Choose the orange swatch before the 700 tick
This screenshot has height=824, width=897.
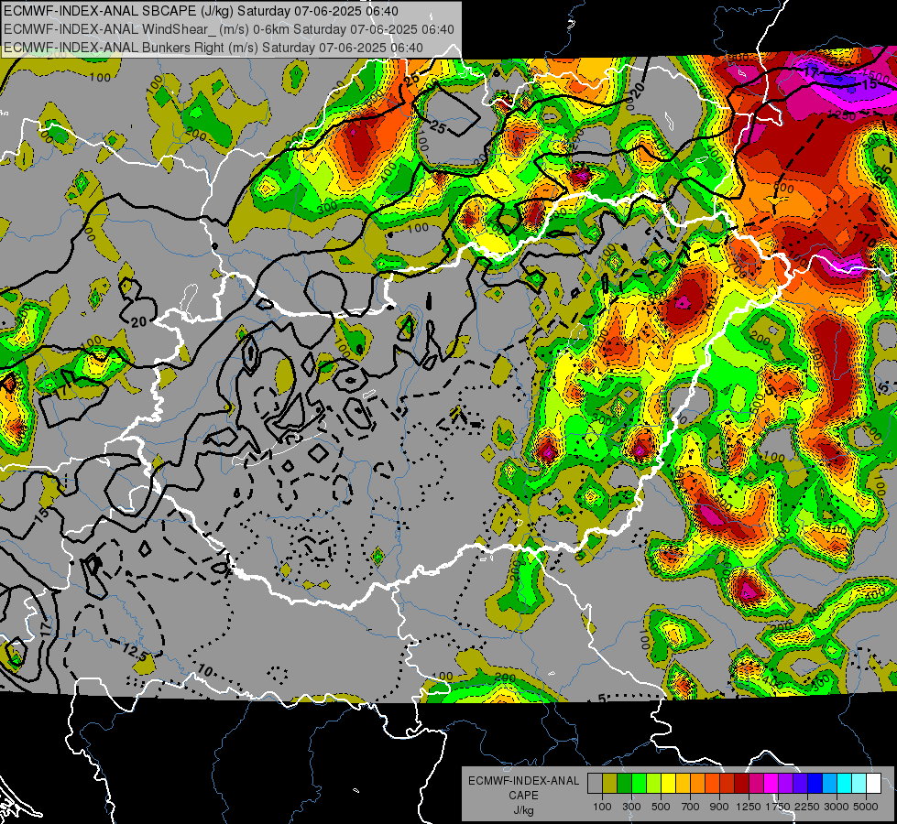[x=698, y=784]
